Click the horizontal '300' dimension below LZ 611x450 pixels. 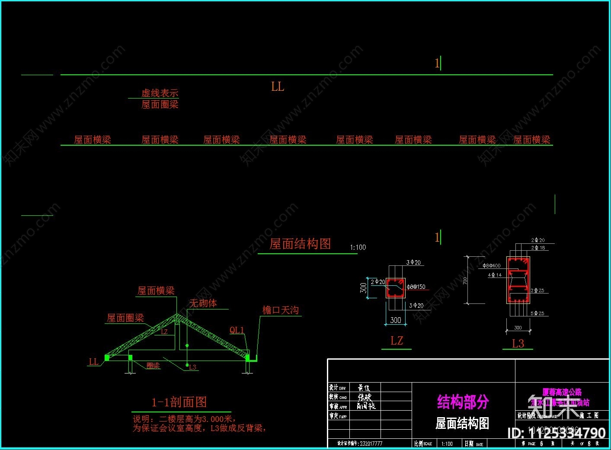(396, 320)
